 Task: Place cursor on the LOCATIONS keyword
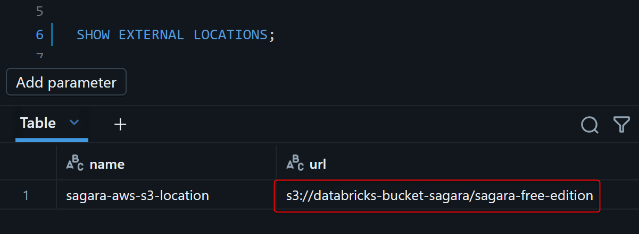coord(230,35)
